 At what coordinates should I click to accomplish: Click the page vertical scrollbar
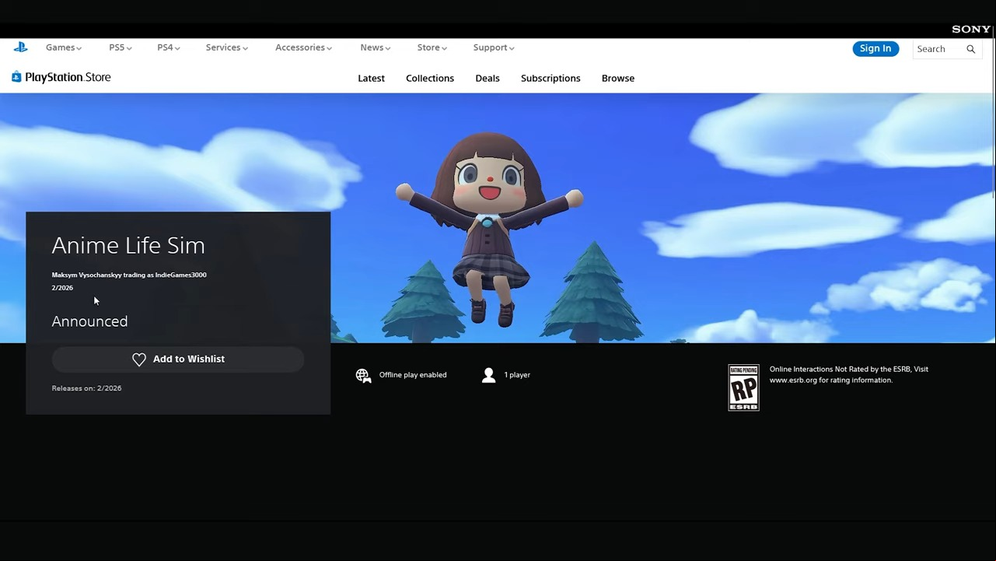coord(993,113)
